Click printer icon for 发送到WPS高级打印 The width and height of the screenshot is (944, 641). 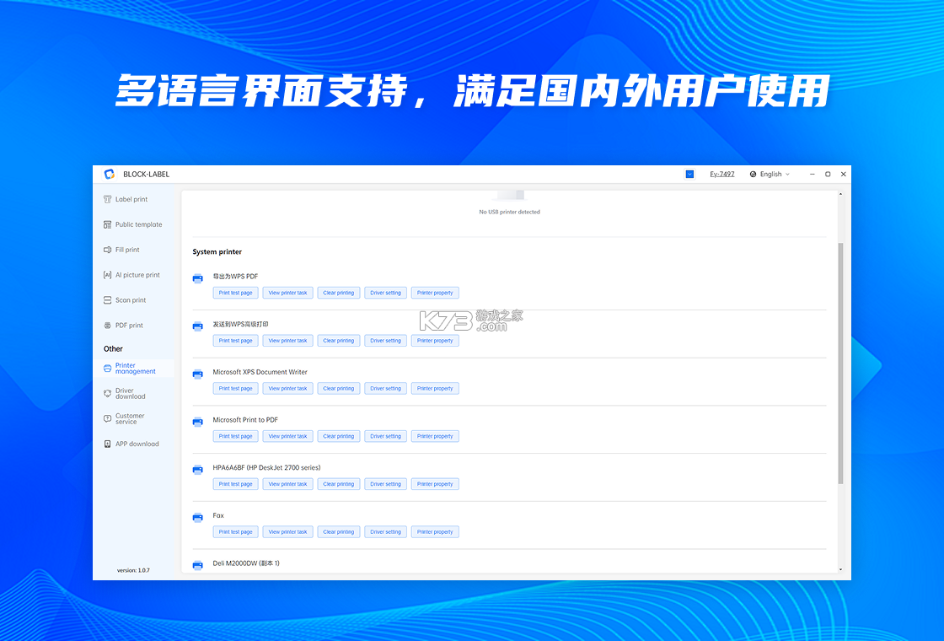tap(197, 326)
